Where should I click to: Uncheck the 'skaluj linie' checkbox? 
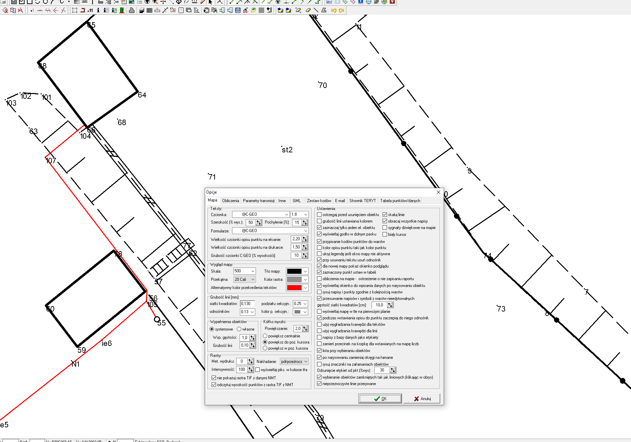pyautogui.click(x=385, y=215)
